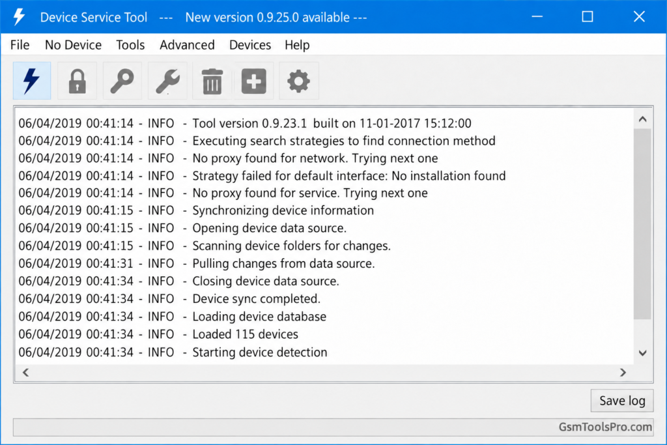Click the log scroll left arrow
Image resolution: width=667 pixels, height=445 pixels.
coord(25,373)
